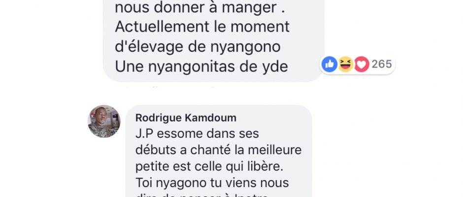Click the line 'débuts a chanté la meilleure'

(219, 150)
